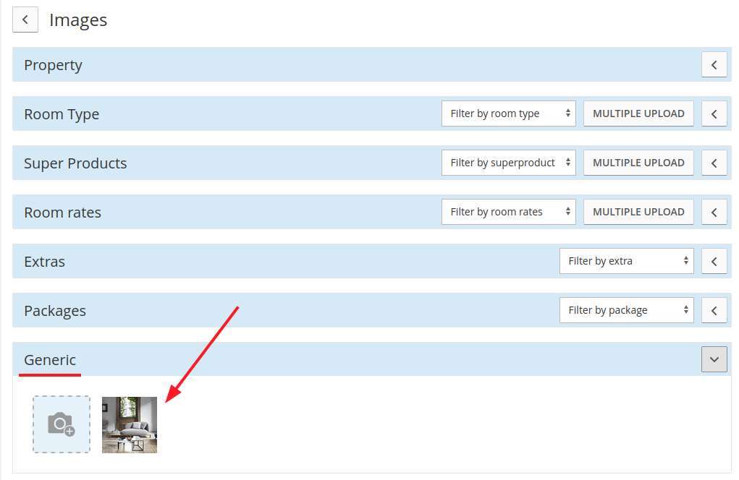Click the Room rates section heading

tap(63, 213)
